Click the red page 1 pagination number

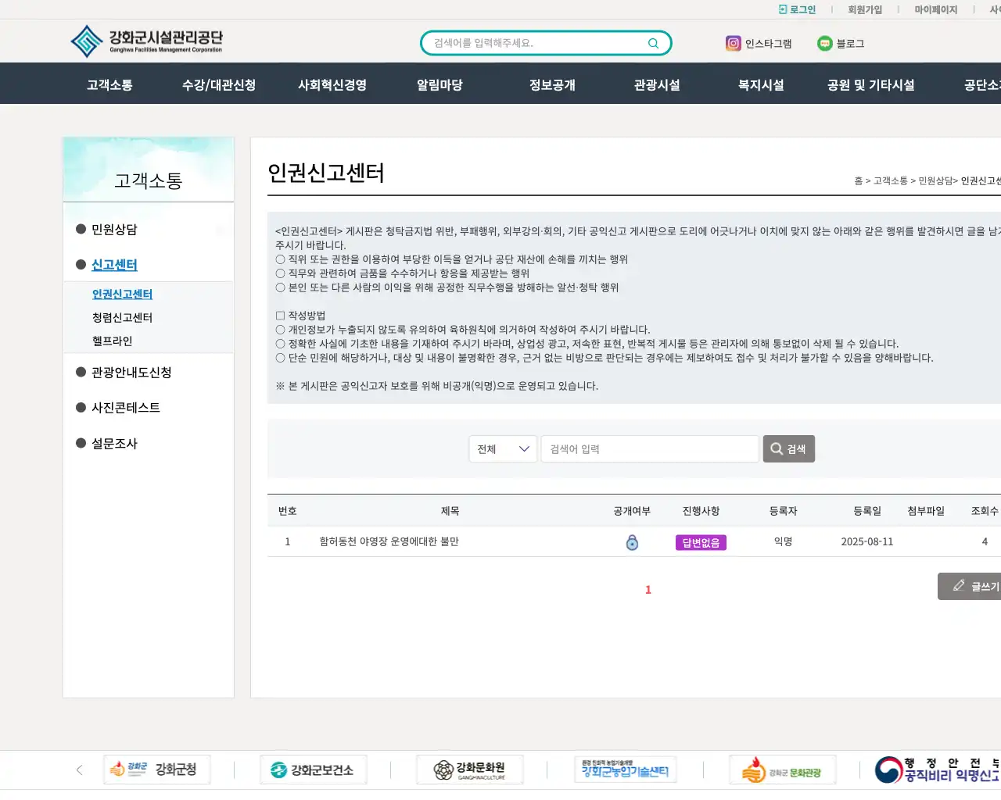(x=648, y=590)
